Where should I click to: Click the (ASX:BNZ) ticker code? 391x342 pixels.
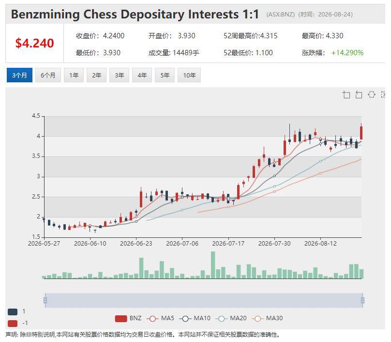(x=281, y=15)
